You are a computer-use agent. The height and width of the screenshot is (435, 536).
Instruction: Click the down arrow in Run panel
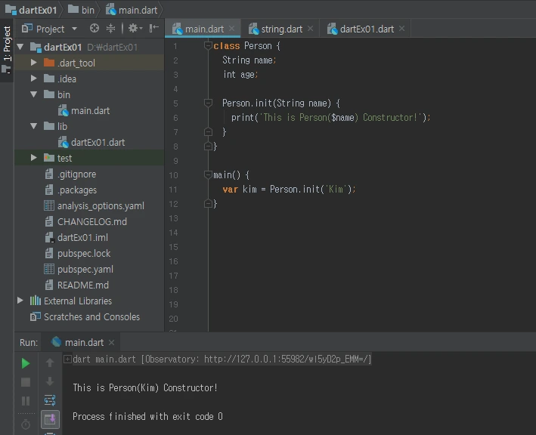(50, 381)
